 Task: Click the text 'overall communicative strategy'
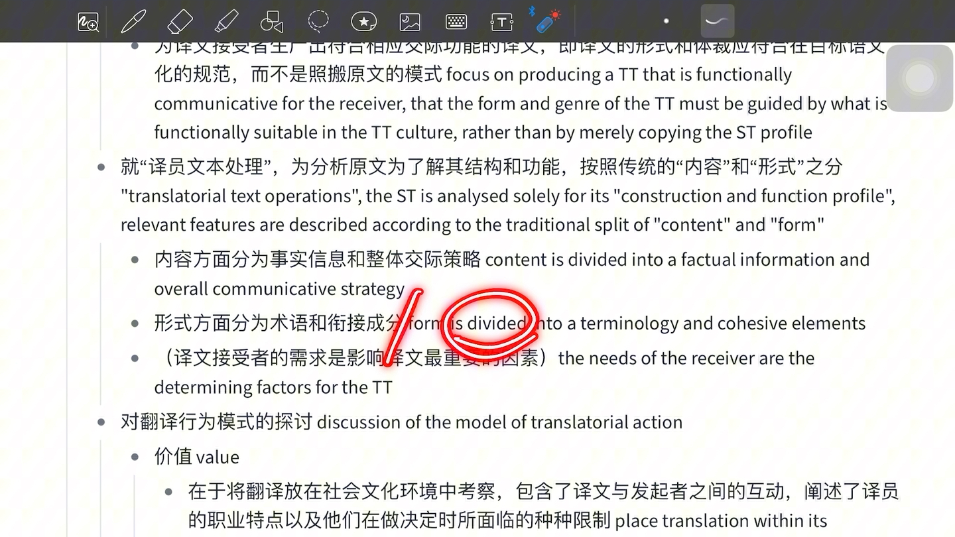click(x=279, y=289)
